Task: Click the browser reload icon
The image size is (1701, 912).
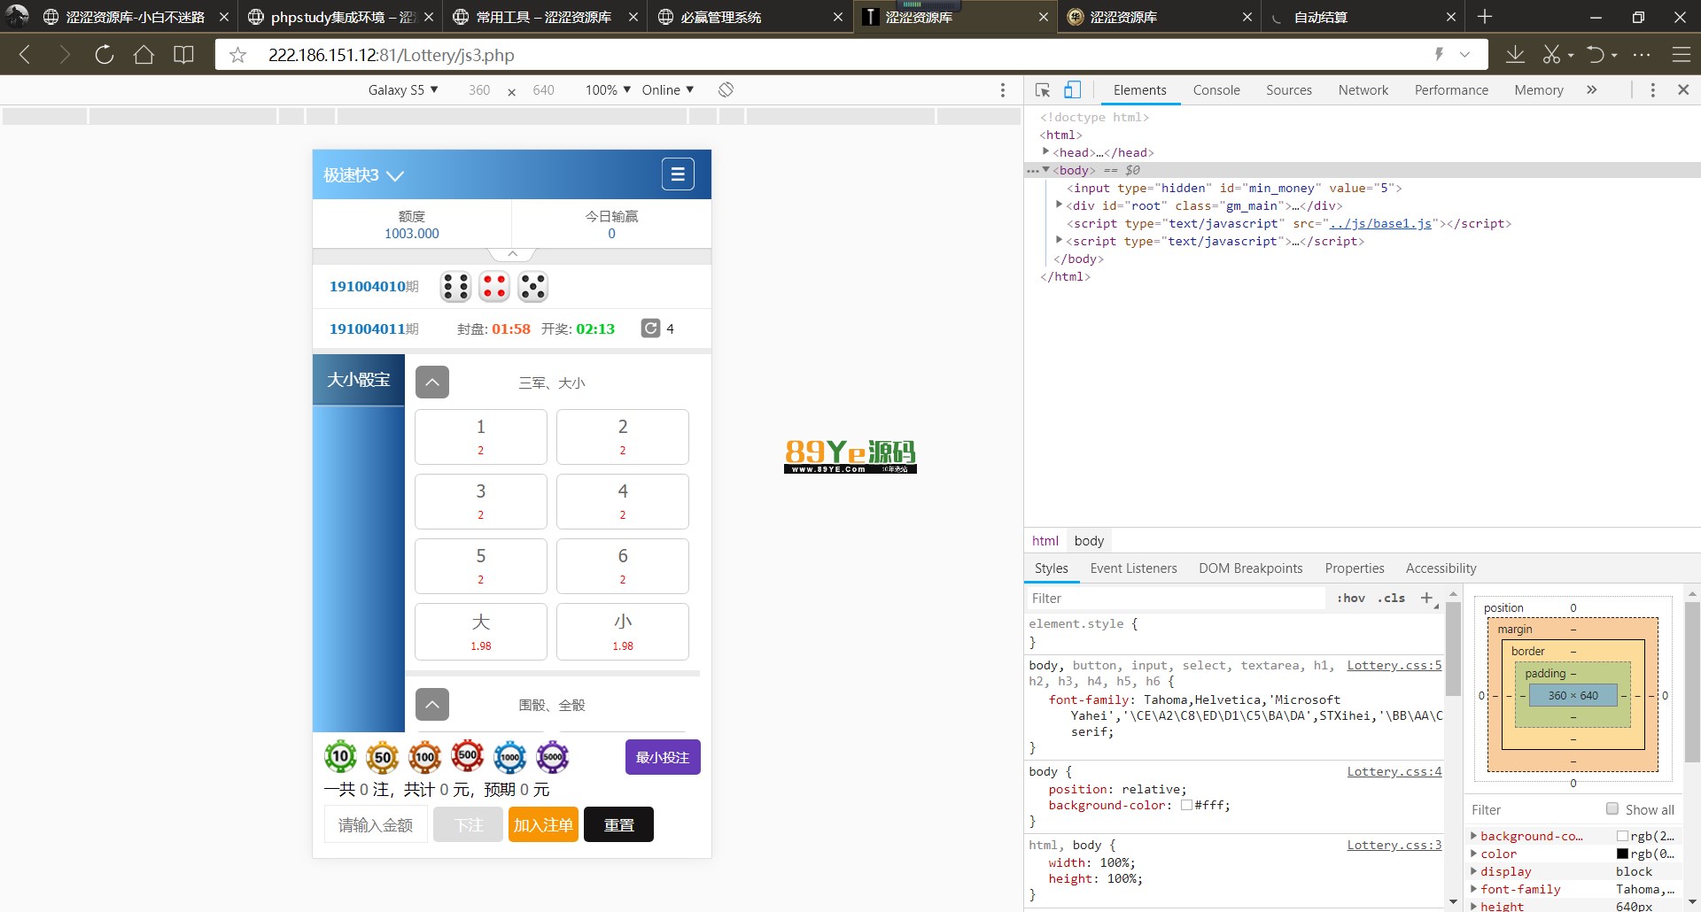Action: click(105, 55)
